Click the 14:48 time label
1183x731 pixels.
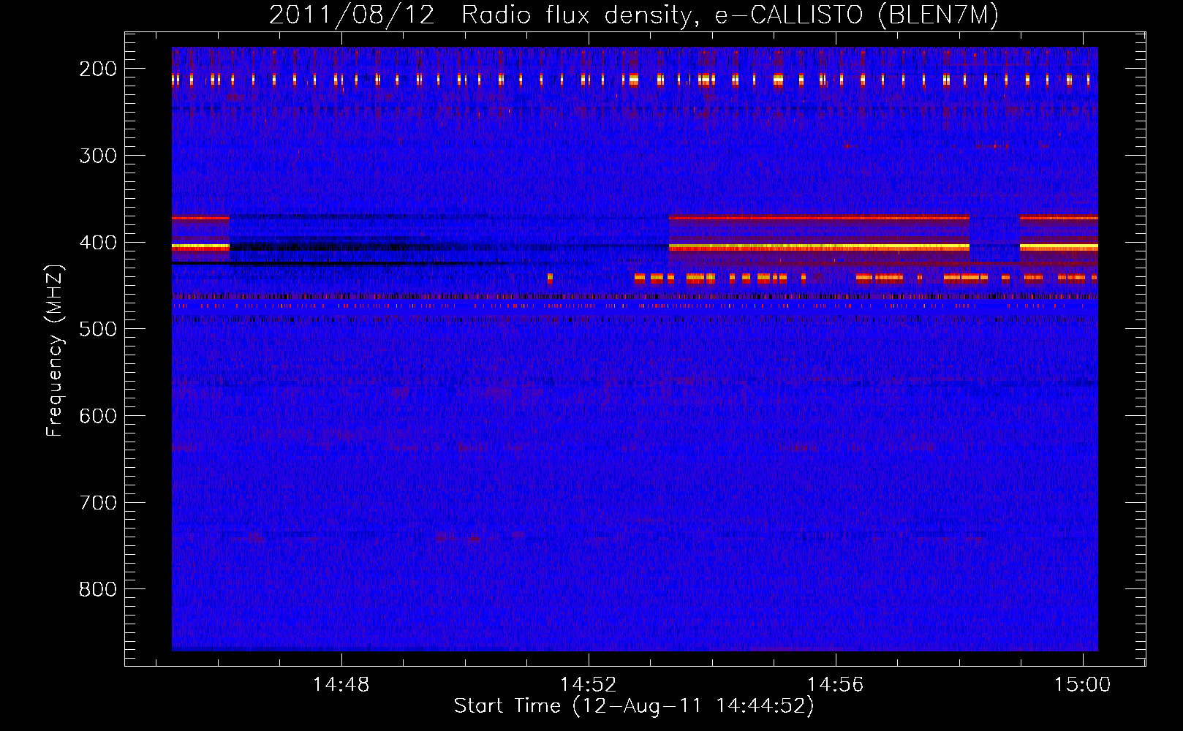pos(341,685)
